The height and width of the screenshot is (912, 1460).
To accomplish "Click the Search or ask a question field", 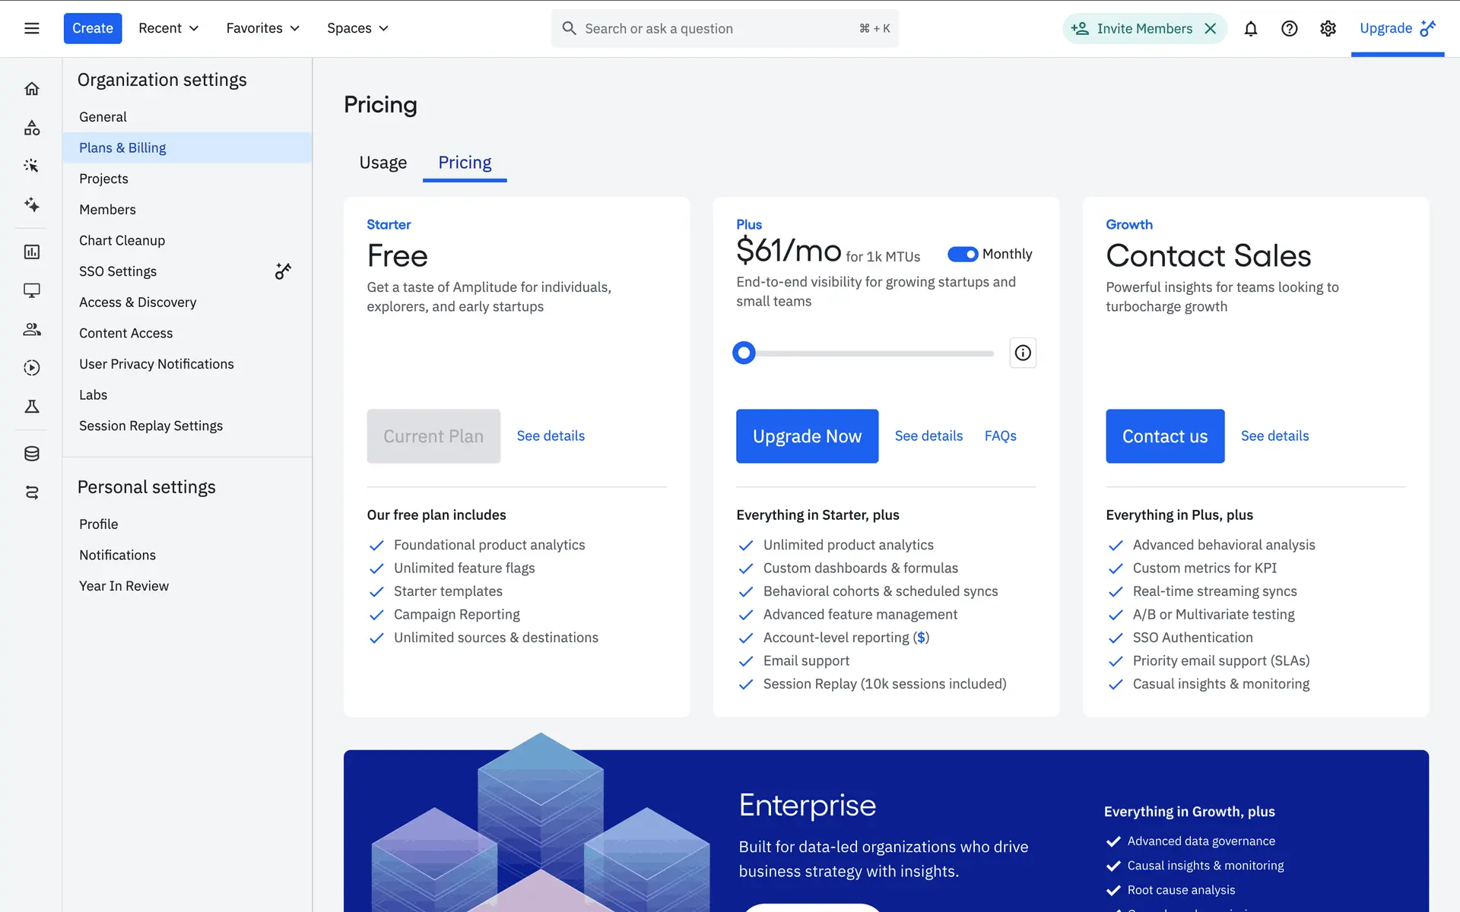I will click(715, 28).
